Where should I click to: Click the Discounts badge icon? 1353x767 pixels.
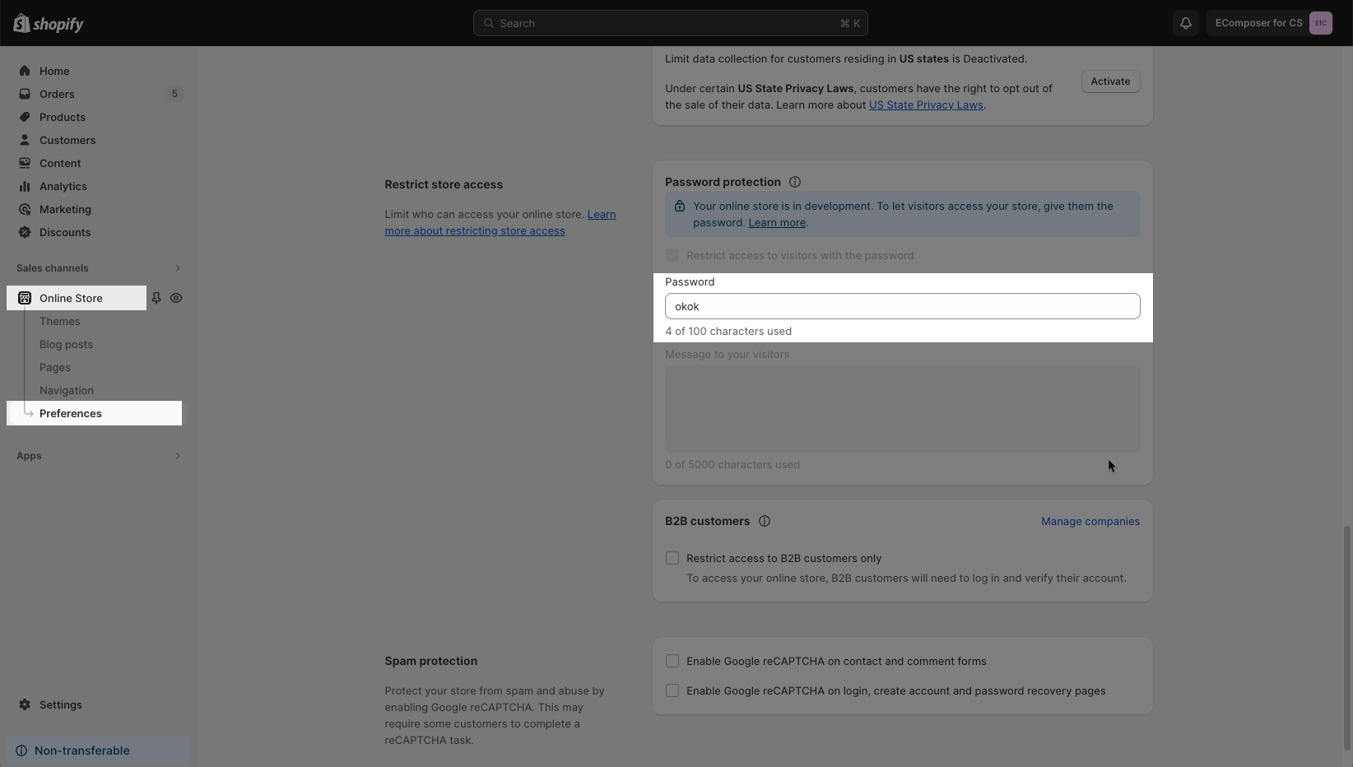25,232
